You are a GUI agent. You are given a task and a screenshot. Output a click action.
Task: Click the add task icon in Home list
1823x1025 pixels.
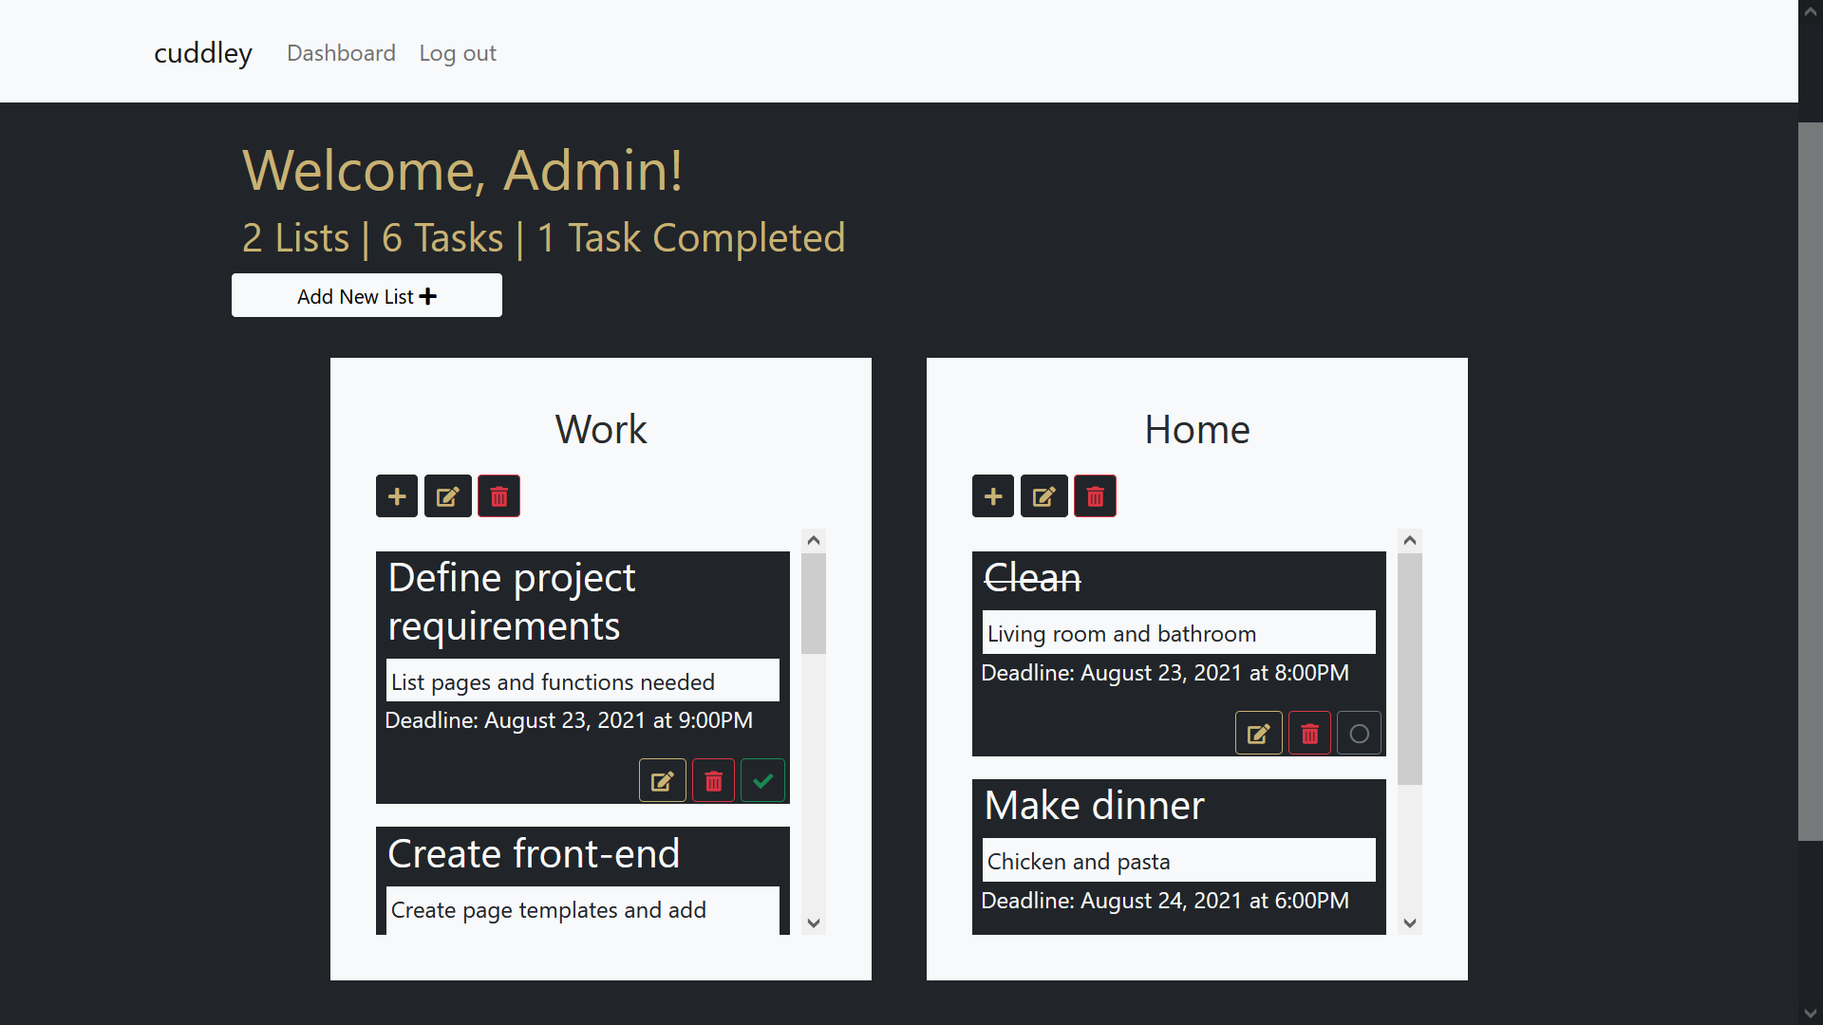point(993,495)
